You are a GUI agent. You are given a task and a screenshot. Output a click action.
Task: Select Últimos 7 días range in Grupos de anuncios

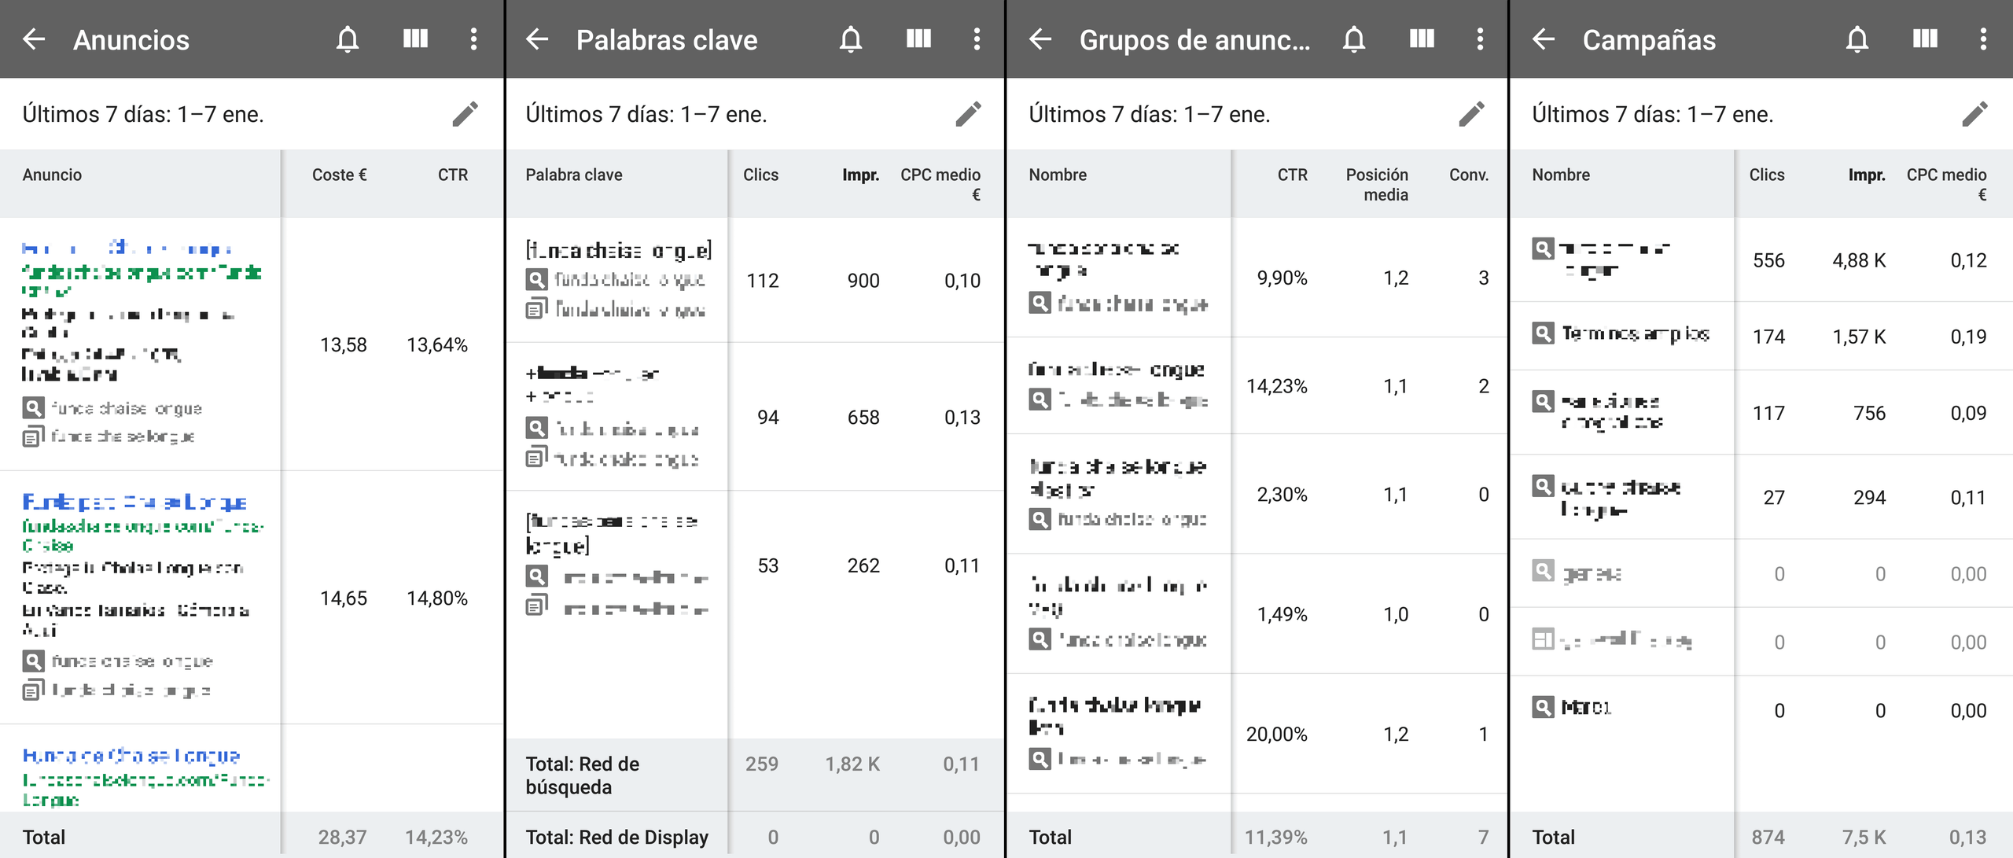coord(1150,114)
